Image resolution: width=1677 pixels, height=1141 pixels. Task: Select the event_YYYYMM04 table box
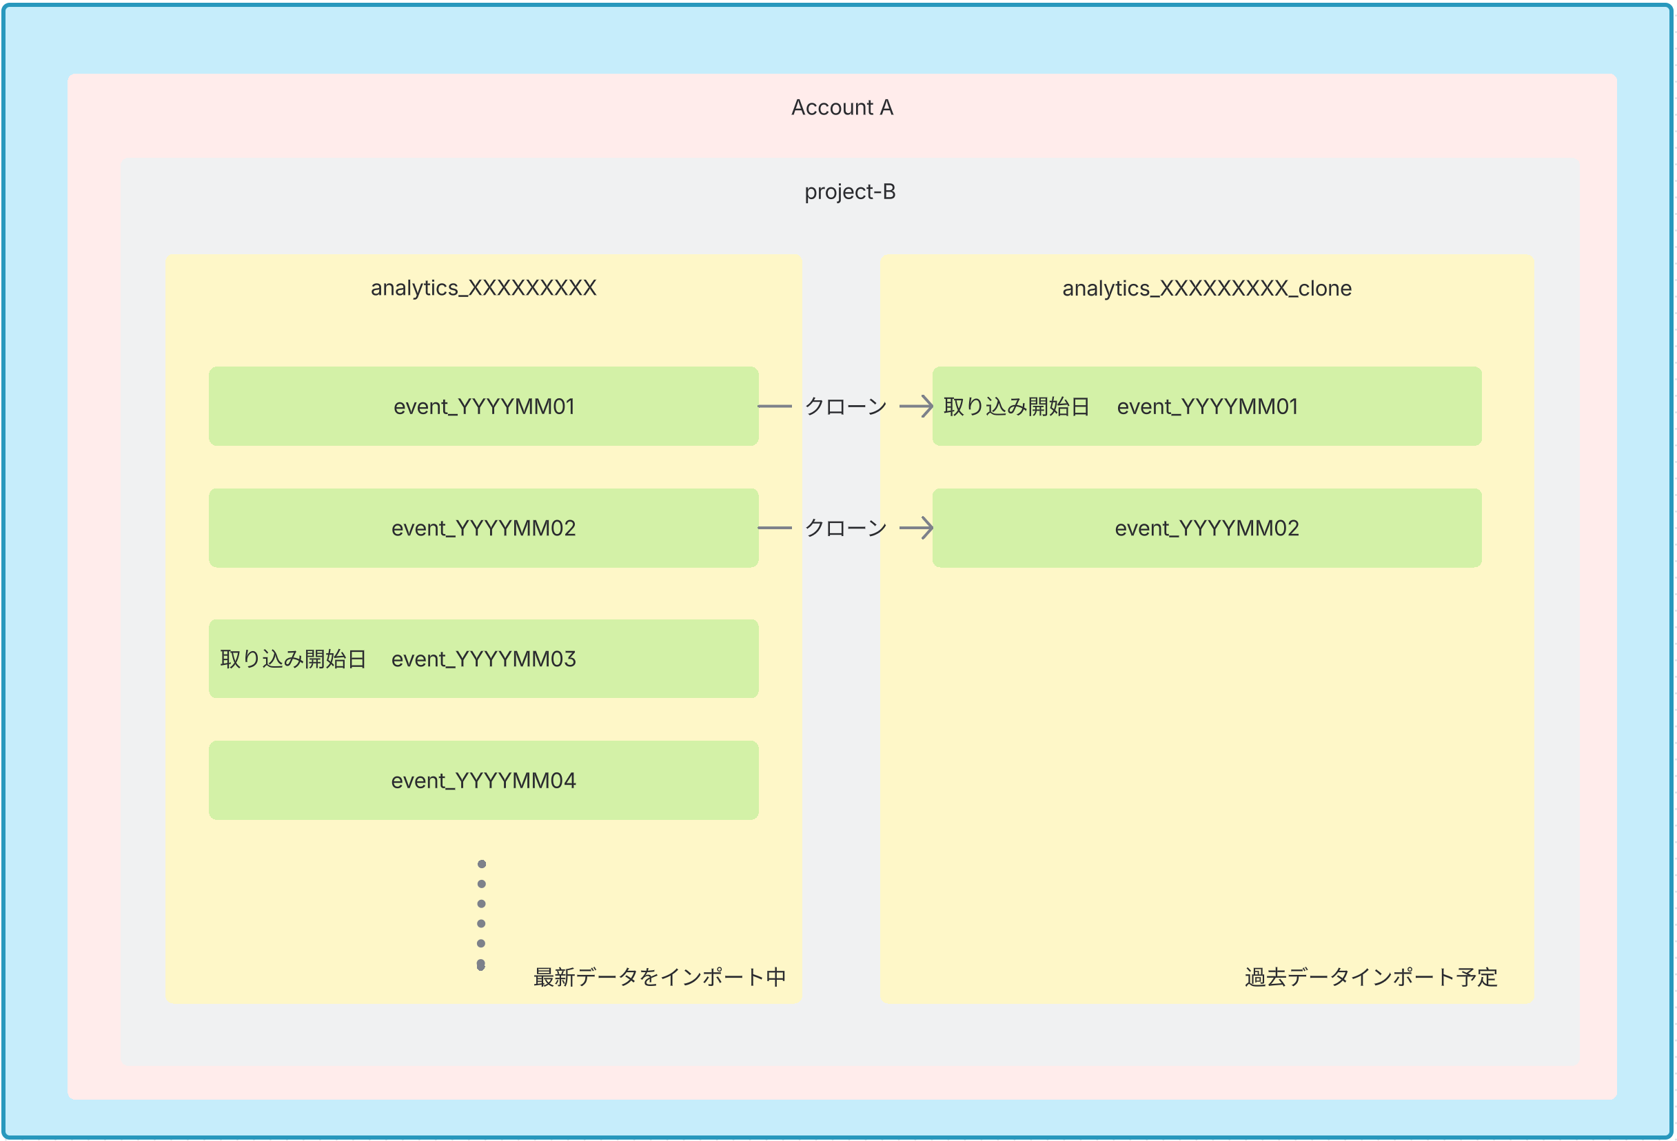(x=482, y=781)
